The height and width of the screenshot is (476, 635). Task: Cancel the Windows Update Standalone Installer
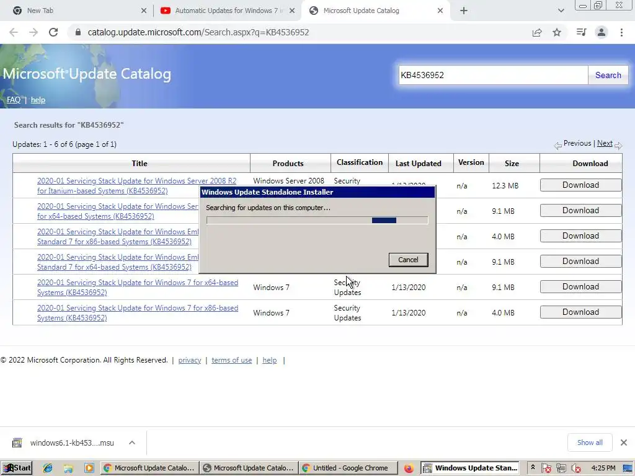(x=408, y=260)
